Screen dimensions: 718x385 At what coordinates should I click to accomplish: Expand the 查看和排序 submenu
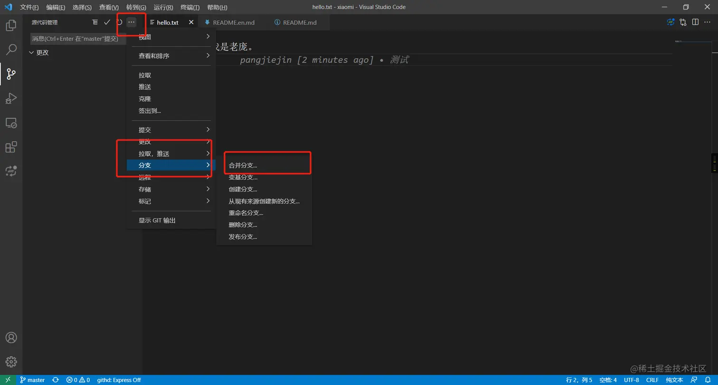click(x=171, y=56)
